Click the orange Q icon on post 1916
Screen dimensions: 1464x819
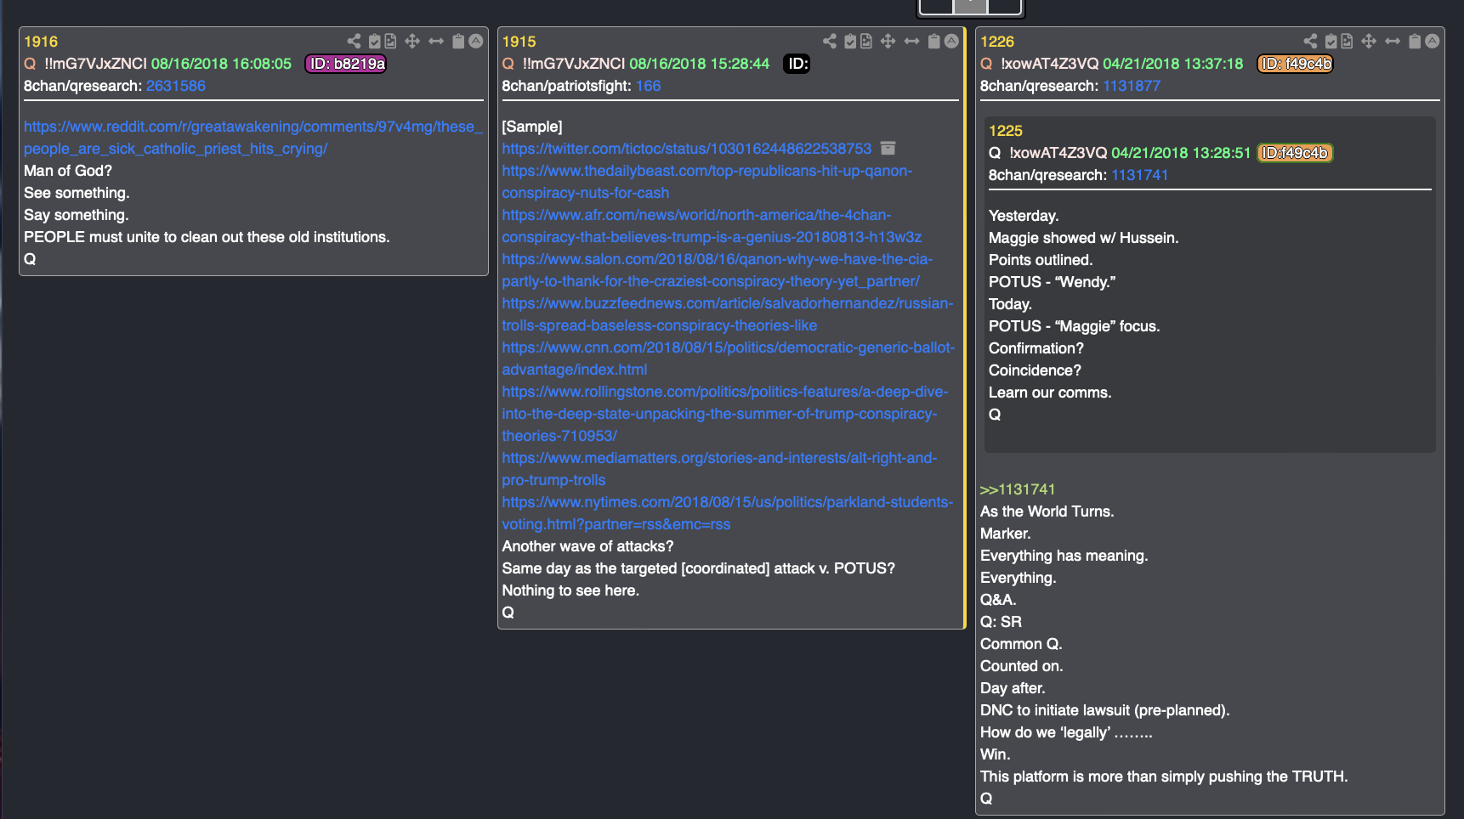[30, 64]
